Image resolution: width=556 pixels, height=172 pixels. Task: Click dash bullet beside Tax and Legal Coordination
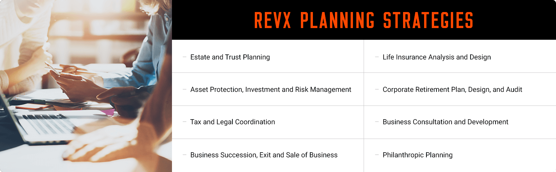click(184, 122)
